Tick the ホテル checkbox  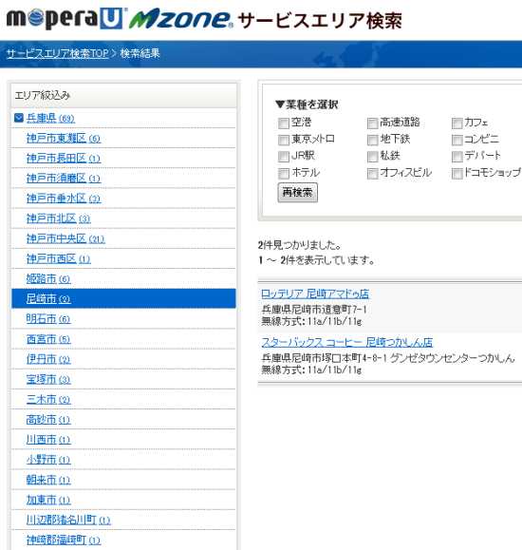283,173
